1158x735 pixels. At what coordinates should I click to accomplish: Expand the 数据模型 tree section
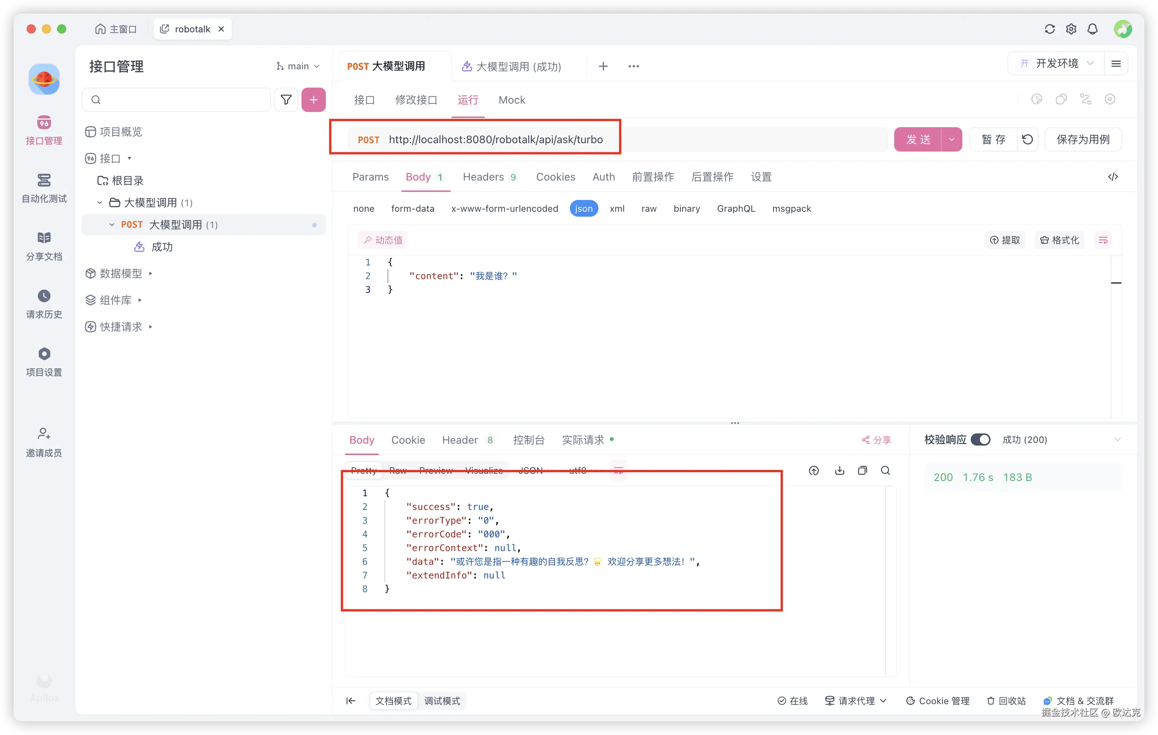120,273
